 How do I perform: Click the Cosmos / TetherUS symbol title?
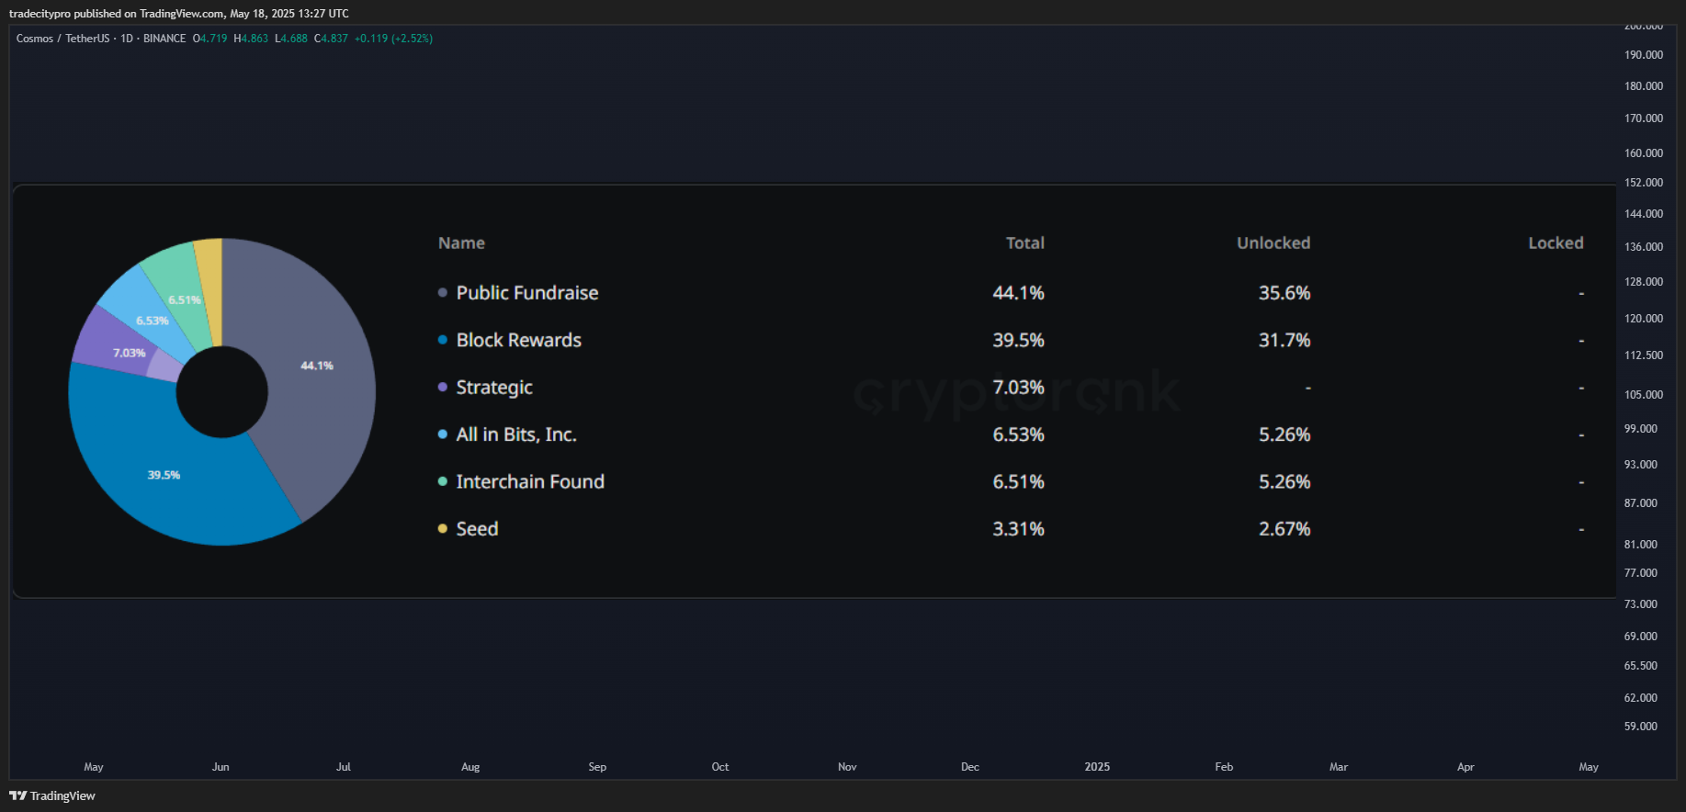tap(62, 39)
